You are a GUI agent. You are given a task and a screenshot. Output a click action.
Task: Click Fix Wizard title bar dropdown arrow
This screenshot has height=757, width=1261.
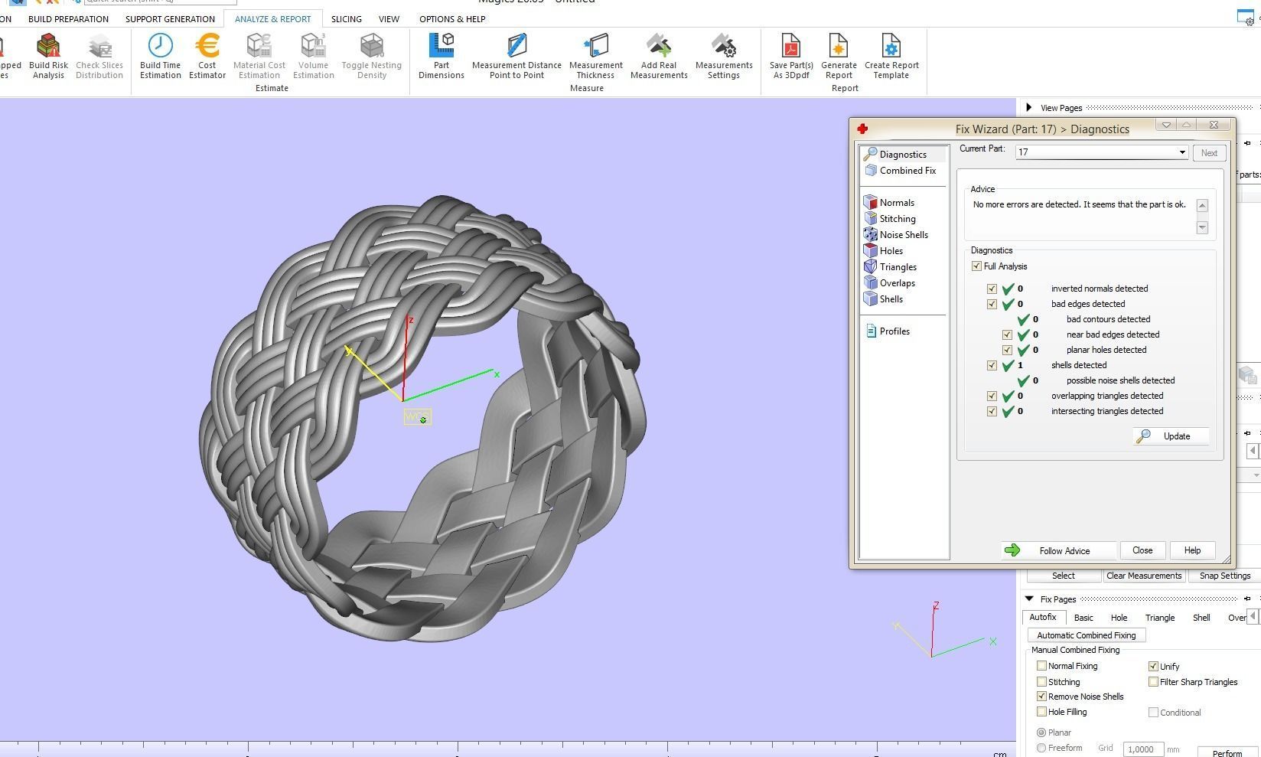point(1166,125)
